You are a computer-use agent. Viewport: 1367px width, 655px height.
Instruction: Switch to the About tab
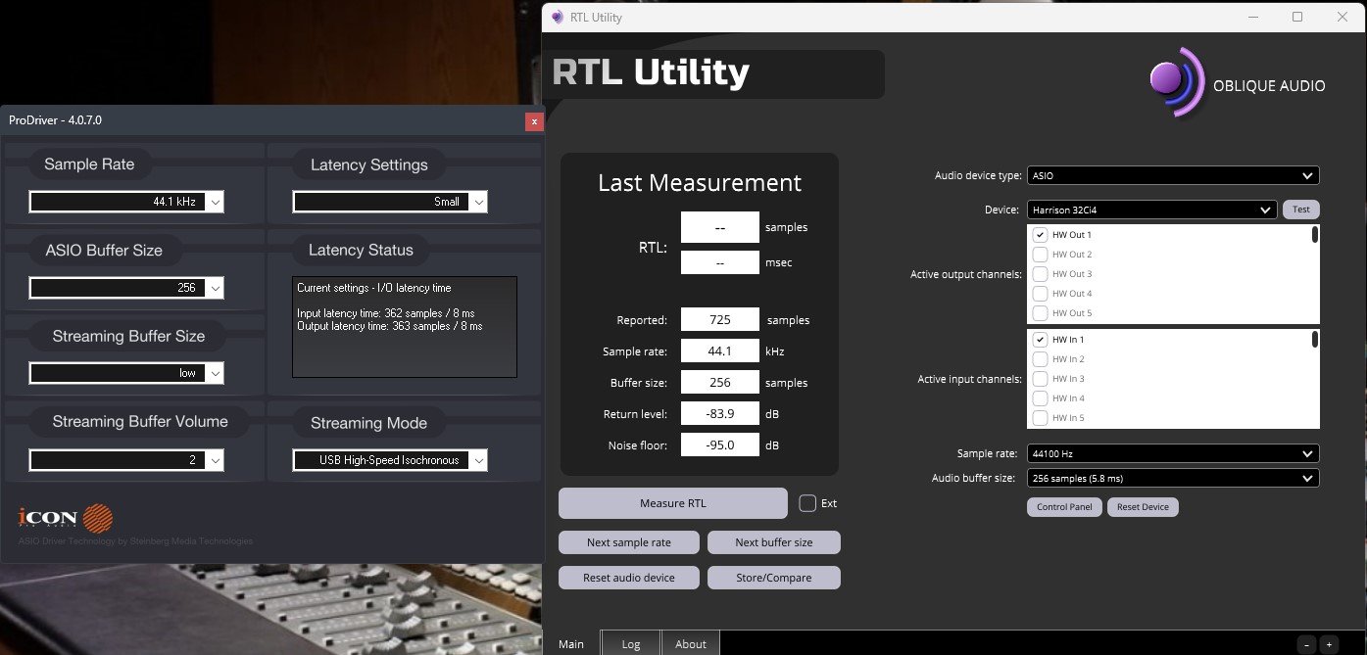tap(691, 643)
